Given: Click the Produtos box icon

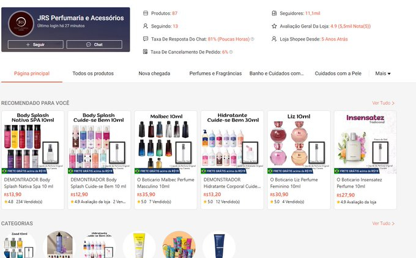Looking at the screenshot, I should (146, 13).
